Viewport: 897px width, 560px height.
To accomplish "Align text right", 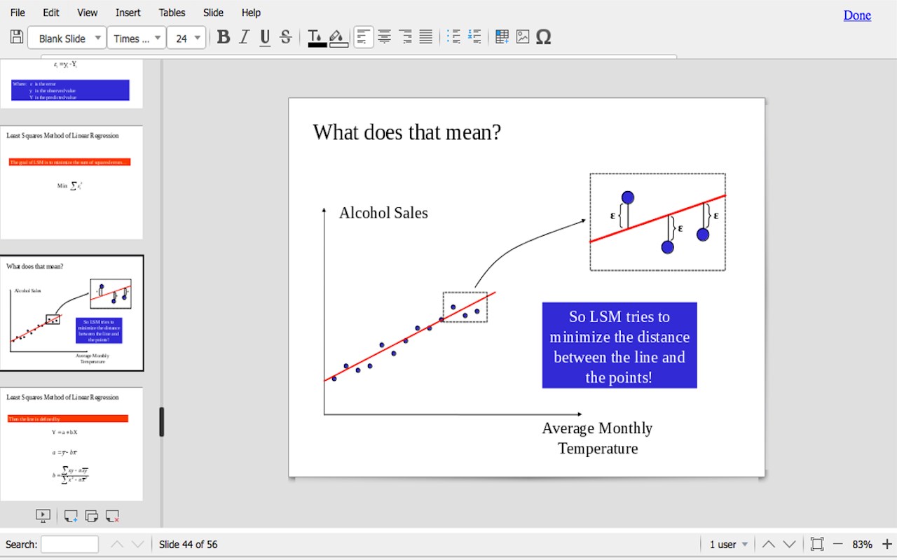I will (x=405, y=37).
